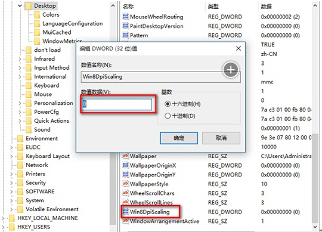Click the Desktop folder icon in tree
Viewport: 322px width, 232px height.
click(29, 6)
